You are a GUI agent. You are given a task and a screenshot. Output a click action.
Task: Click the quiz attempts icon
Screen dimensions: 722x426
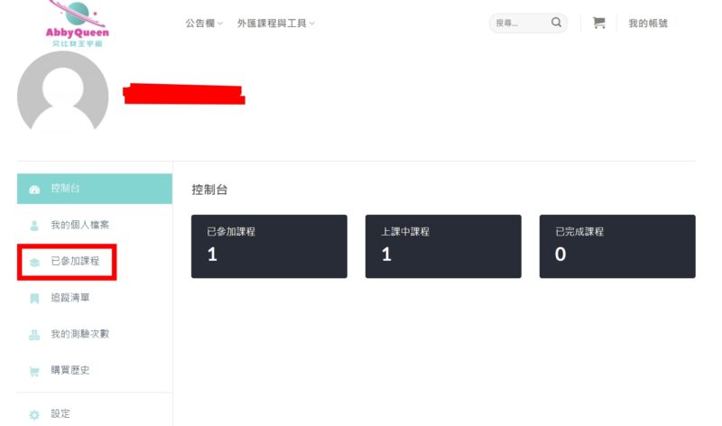point(34,335)
